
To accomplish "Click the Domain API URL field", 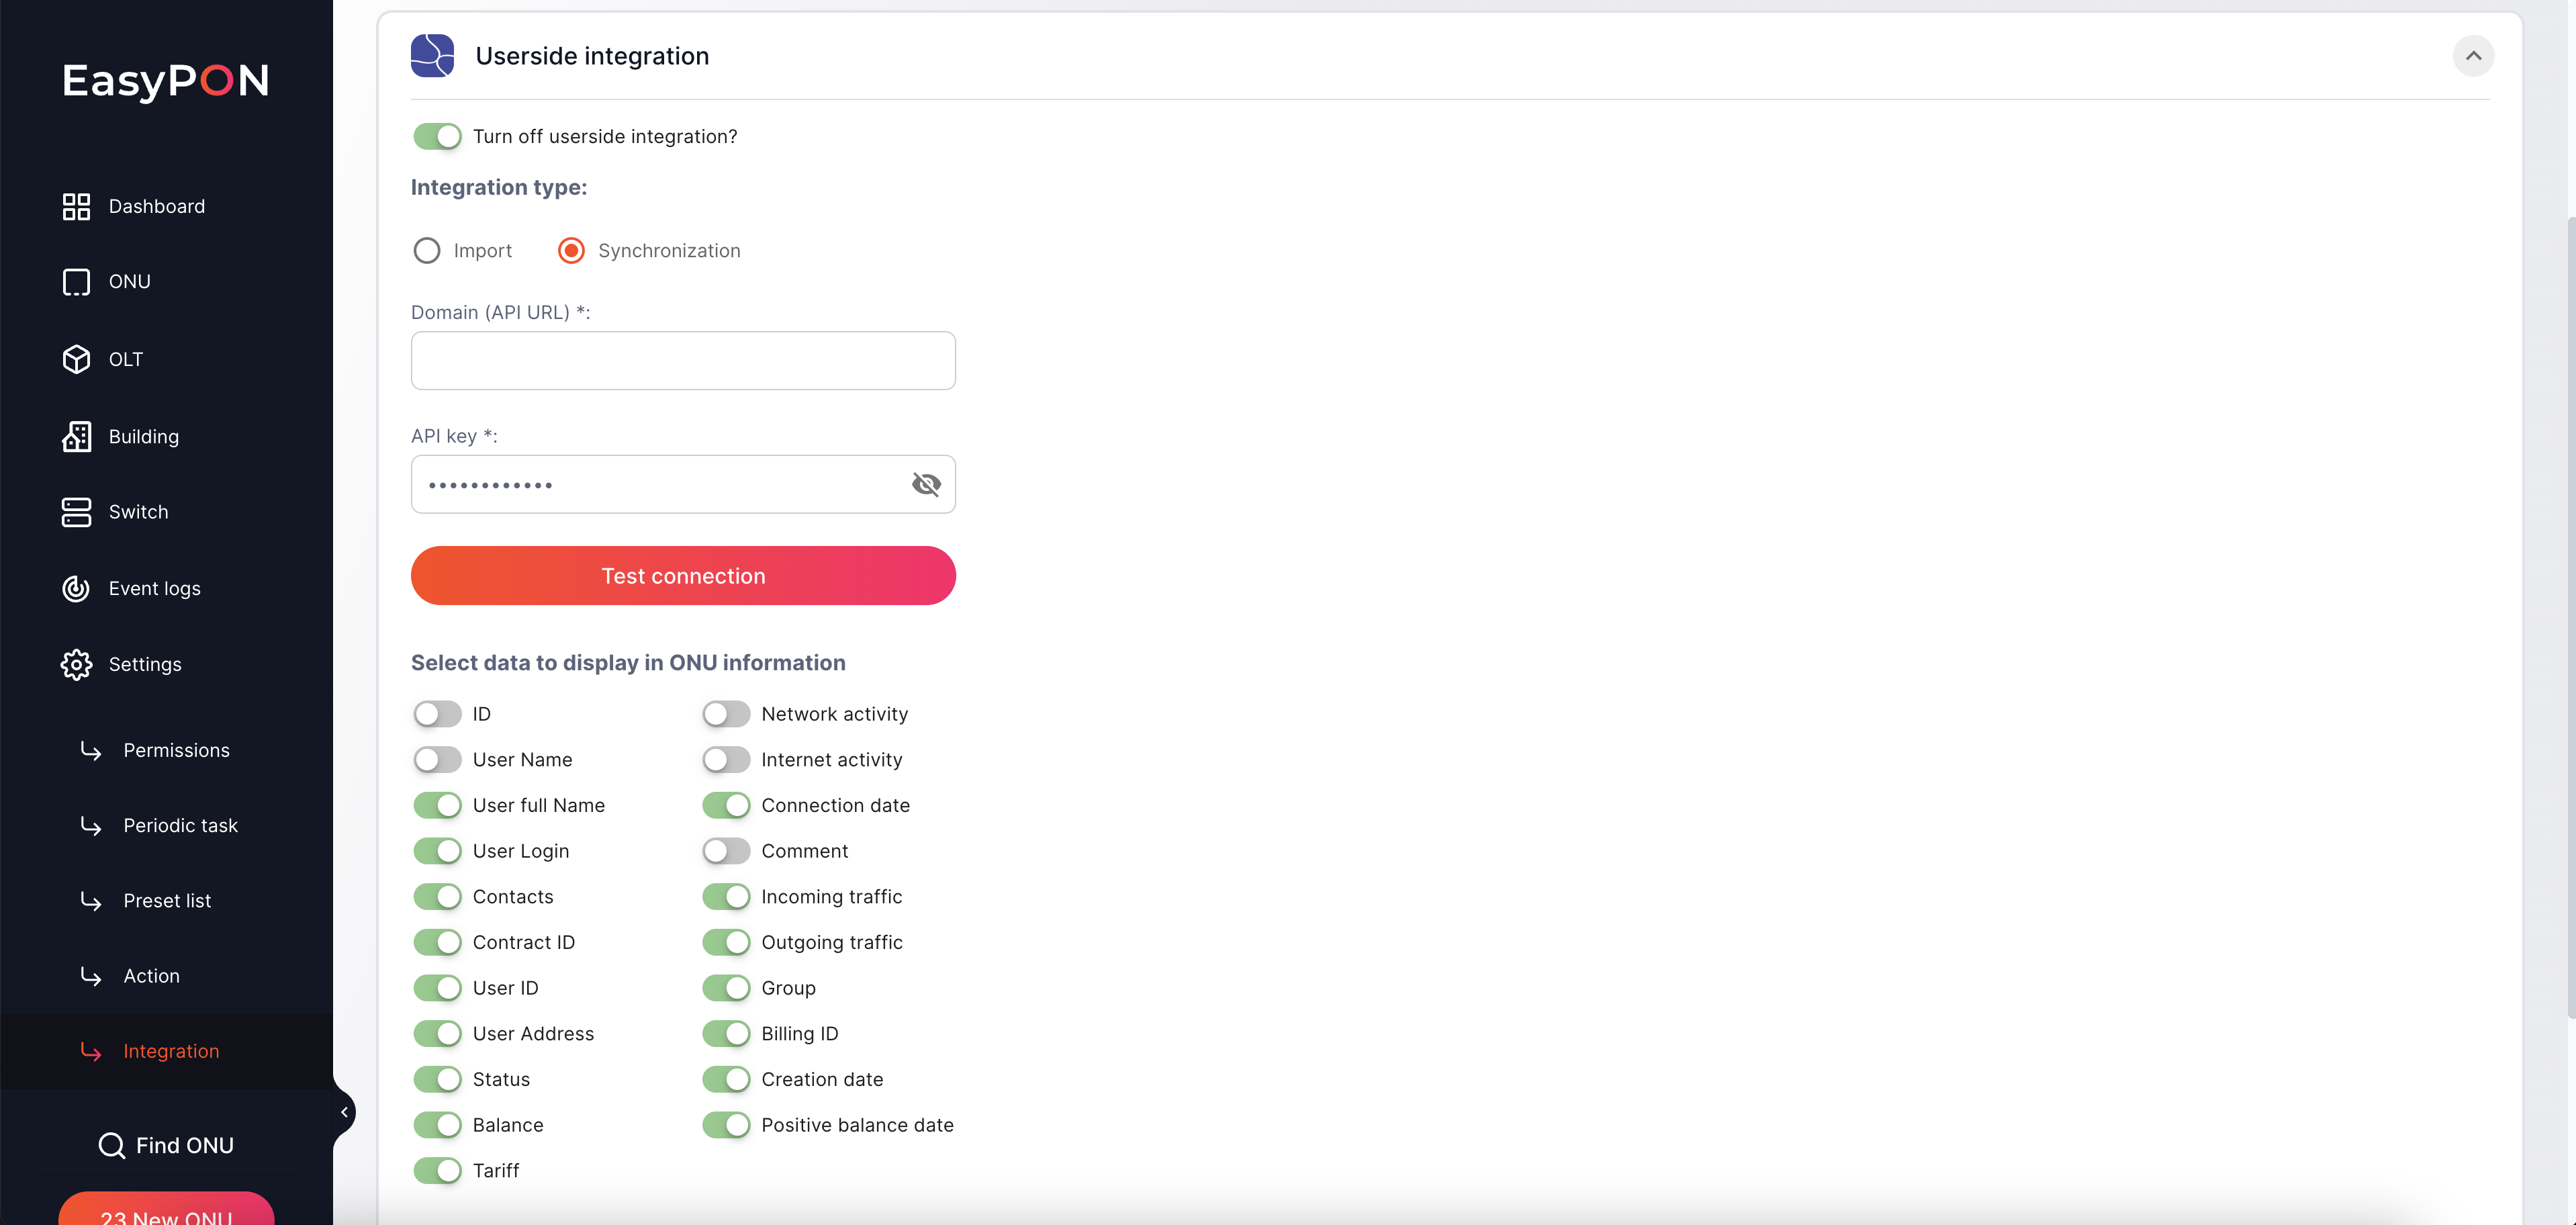I will point(683,361).
